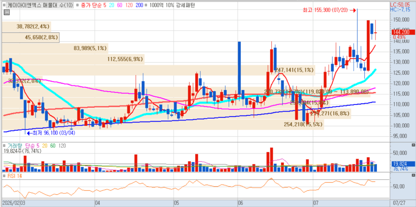Select the 1000억 10% 강세패턴 indicator label
The image size is (416, 207).
[x=172, y=5]
